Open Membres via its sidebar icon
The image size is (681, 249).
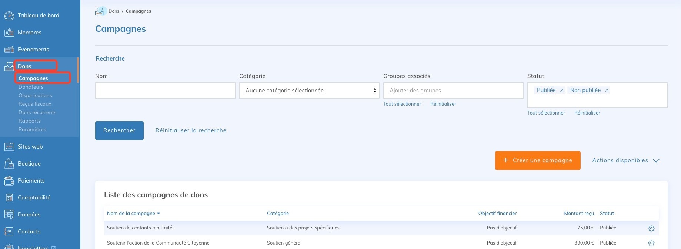pos(9,33)
